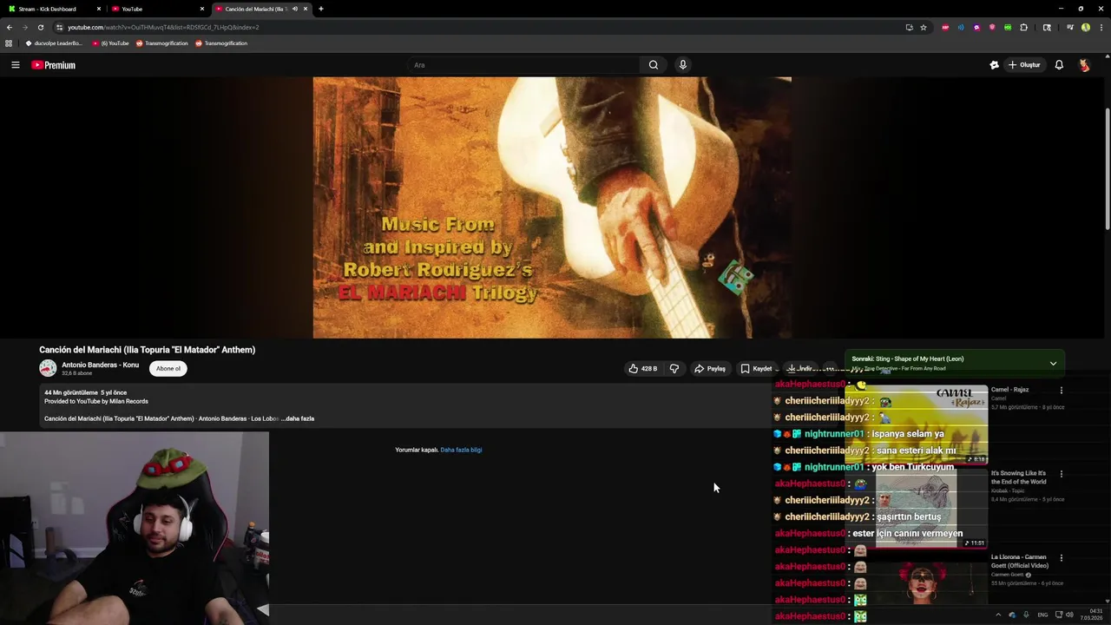Close the Canción del Mariachi tab
This screenshot has height=625, width=1111.
pyautogui.click(x=306, y=9)
